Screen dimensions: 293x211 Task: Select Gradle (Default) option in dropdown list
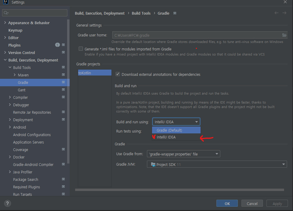[x=176, y=130]
